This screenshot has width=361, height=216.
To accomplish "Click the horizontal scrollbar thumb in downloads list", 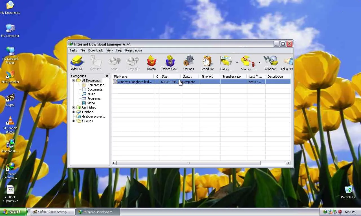I will (x=188, y=163).
